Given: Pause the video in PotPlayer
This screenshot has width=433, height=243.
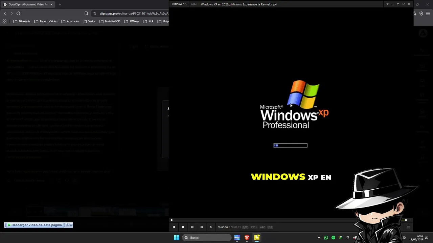Looking at the screenshot, I should 174,227.
